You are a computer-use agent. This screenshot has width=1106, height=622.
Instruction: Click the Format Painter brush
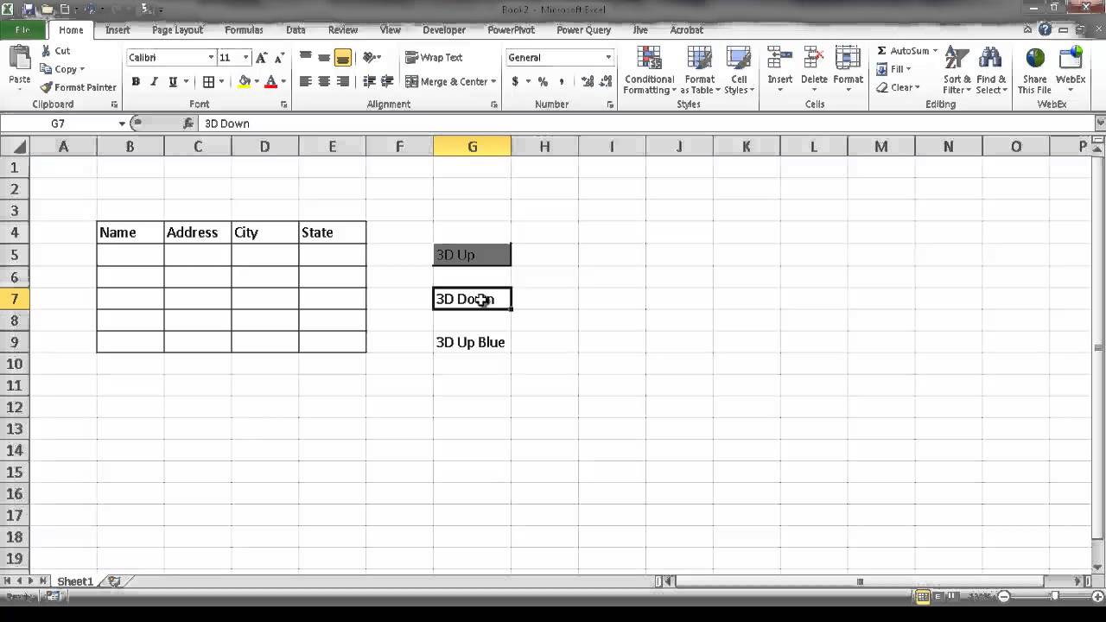(x=47, y=87)
